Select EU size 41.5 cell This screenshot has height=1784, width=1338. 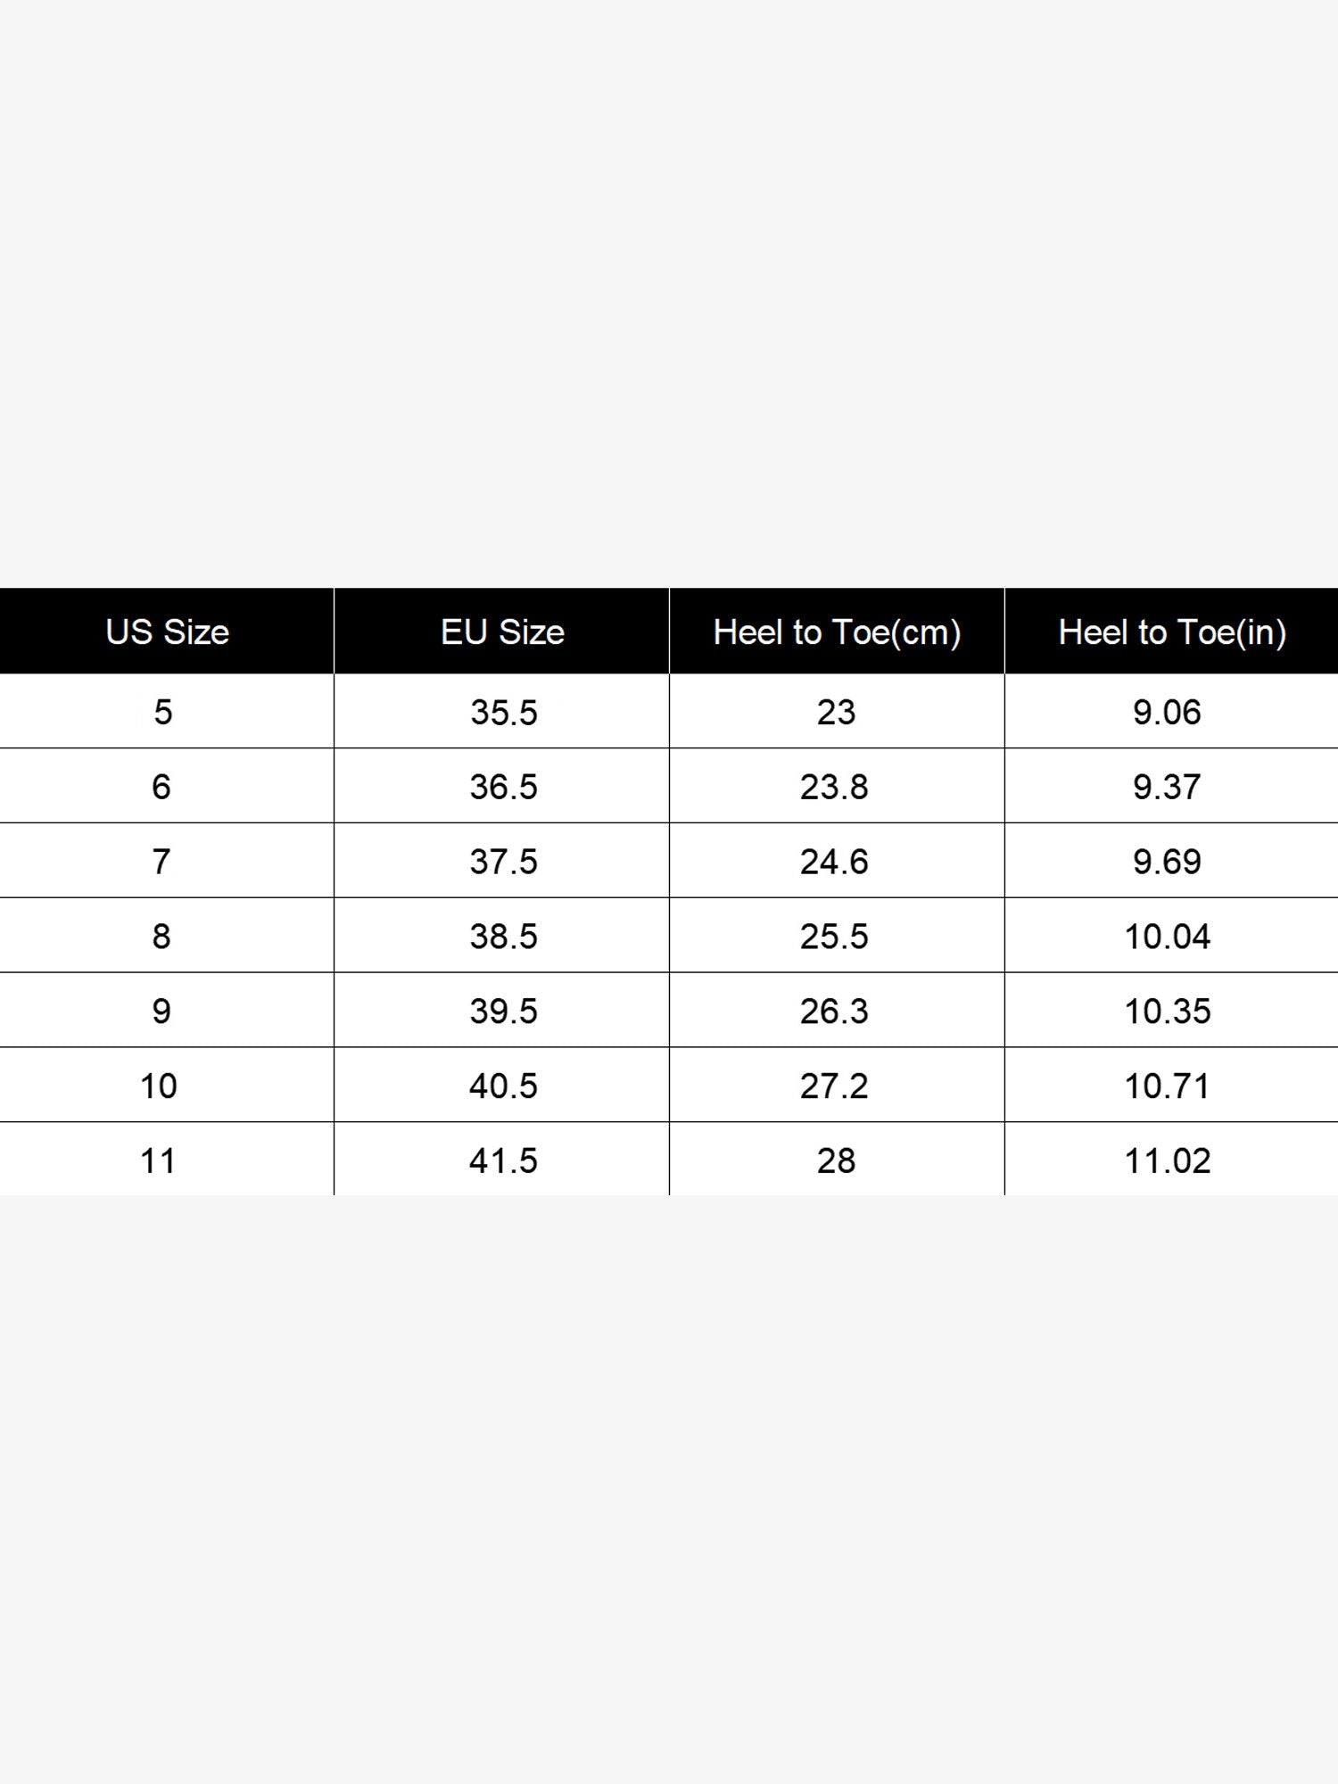[x=502, y=1160]
